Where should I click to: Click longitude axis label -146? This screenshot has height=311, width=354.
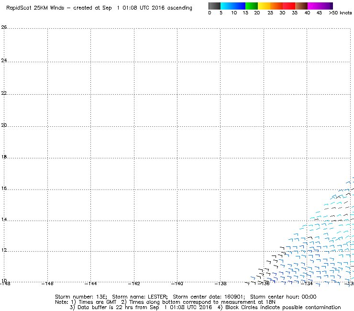coord(47,283)
